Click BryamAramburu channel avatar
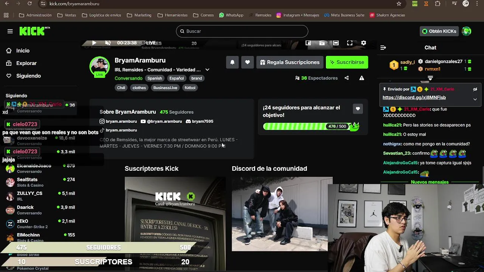 pos(99,67)
